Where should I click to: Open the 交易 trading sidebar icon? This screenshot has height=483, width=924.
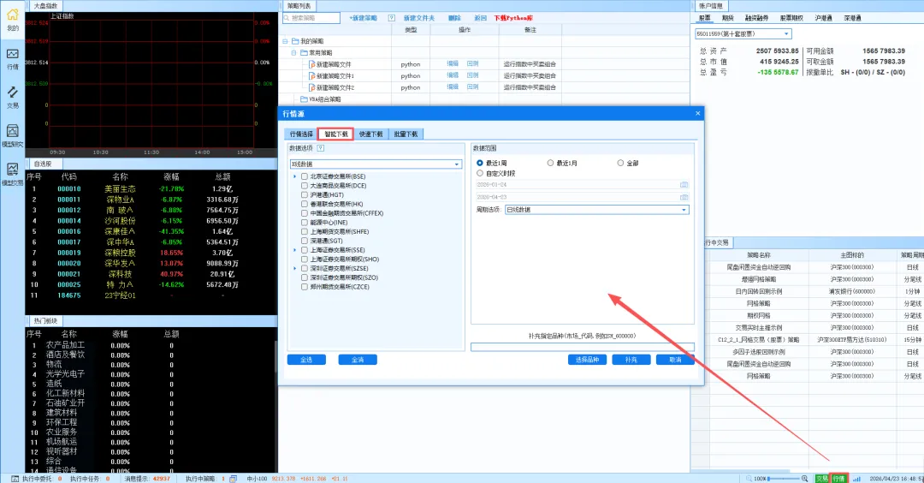point(12,92)
